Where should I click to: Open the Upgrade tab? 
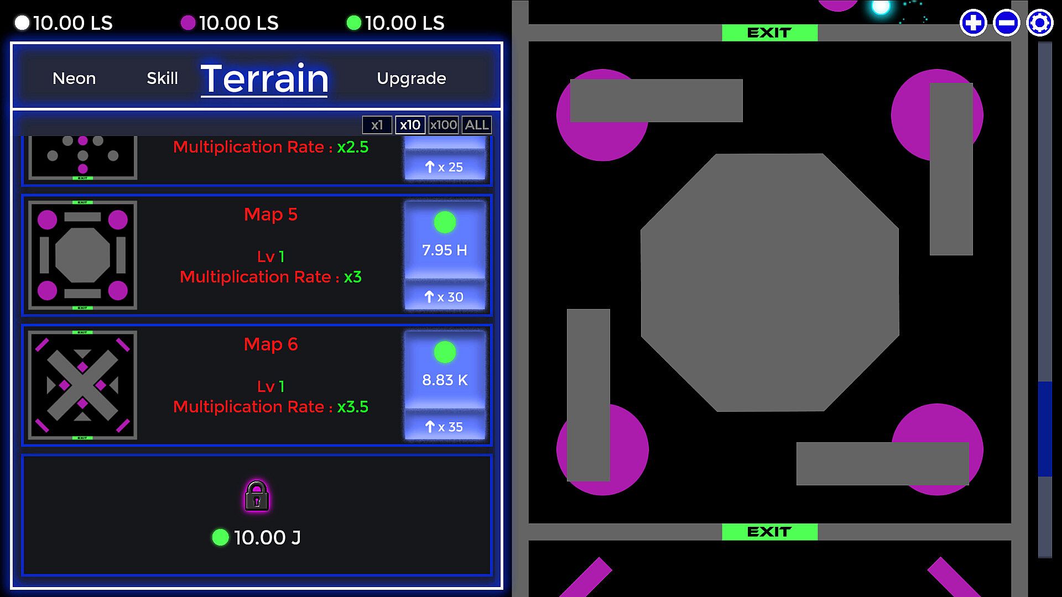pyautogui.click(x=411, y=78)
